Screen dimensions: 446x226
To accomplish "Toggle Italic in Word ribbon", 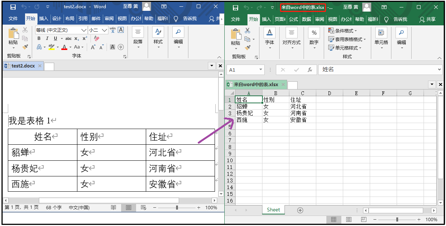I will click(x=47, y=39).
